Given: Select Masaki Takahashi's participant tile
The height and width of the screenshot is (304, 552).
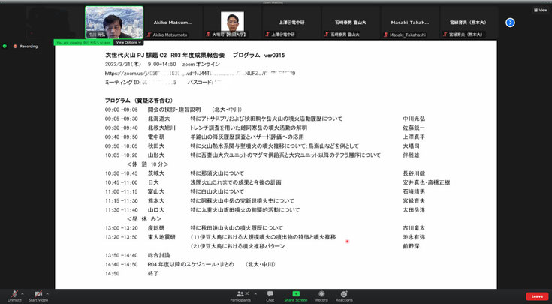Looking at the screenshot, I should 409,23.
